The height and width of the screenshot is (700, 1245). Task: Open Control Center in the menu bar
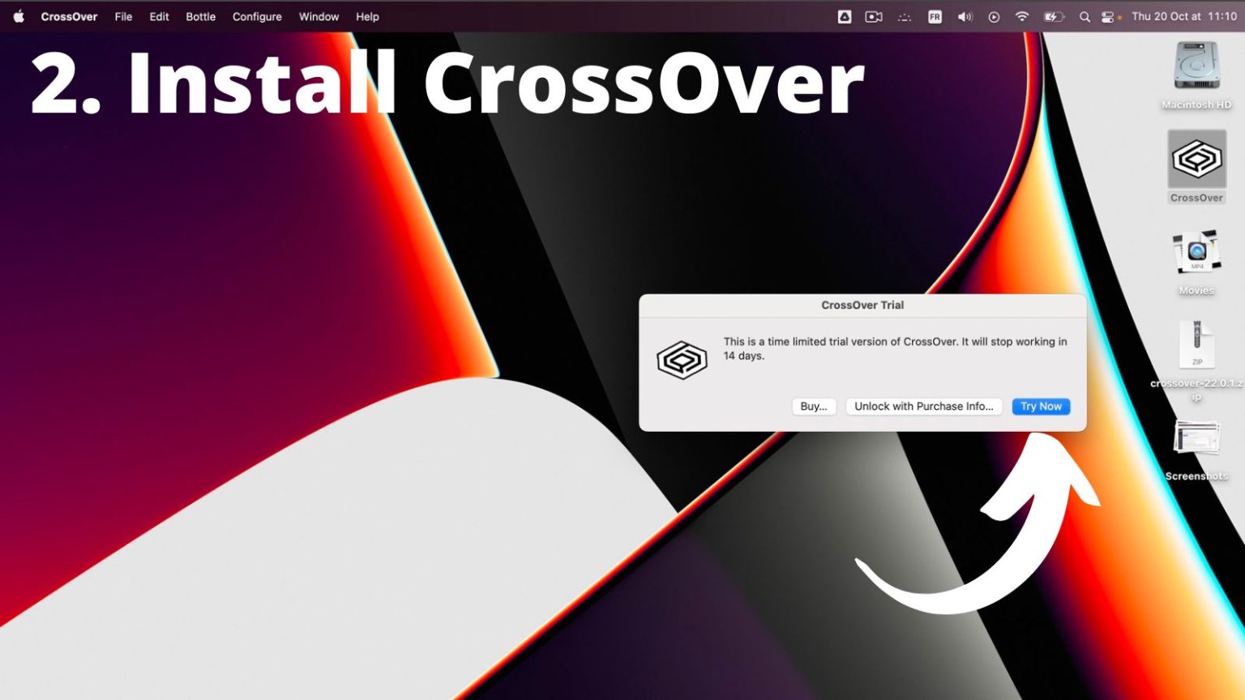1108,16
